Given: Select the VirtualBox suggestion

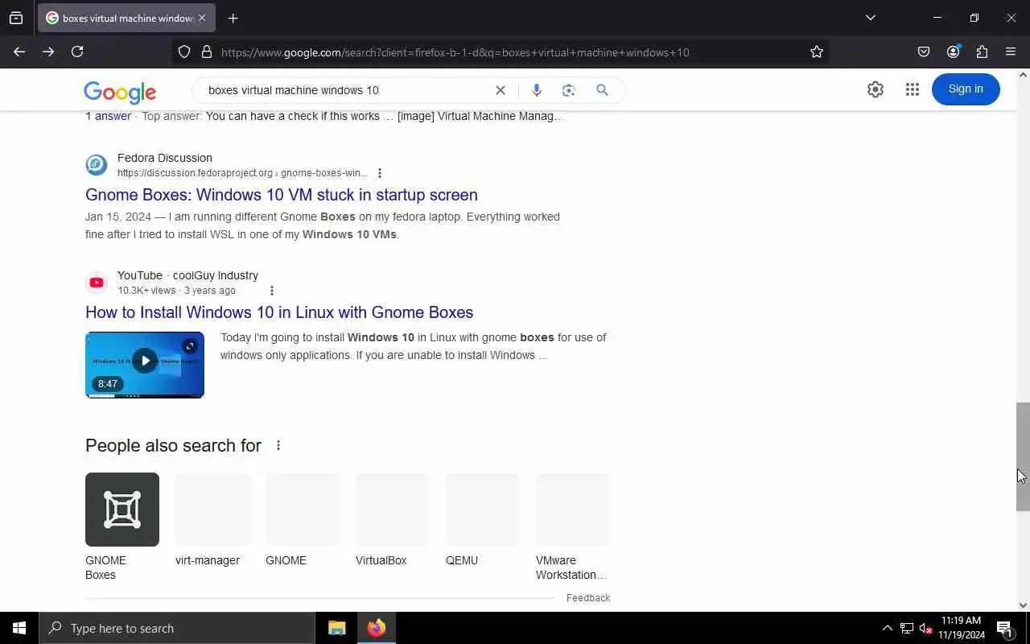Looking at the screenshot, I should [393, 520].
